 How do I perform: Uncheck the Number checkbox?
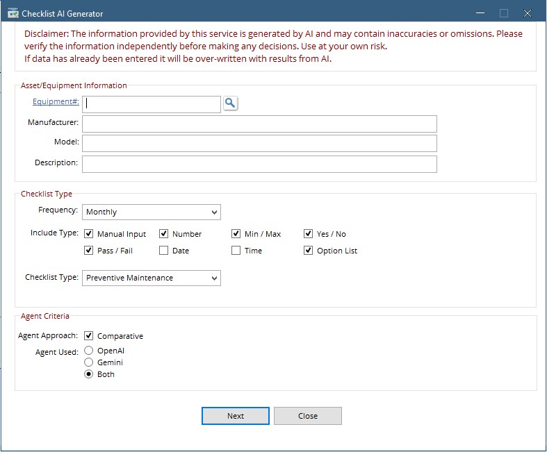click(163, 233)
